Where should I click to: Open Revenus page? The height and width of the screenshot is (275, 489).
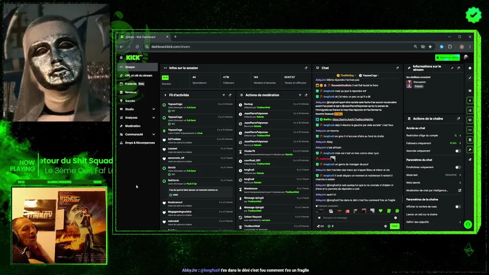click(138, 92)
